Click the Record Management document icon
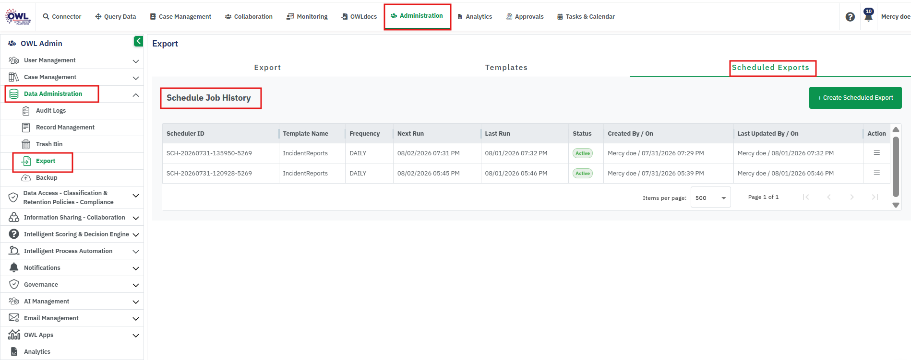Image resolution: width=911 pixels, height=360 pixels. tap(26, 128)
